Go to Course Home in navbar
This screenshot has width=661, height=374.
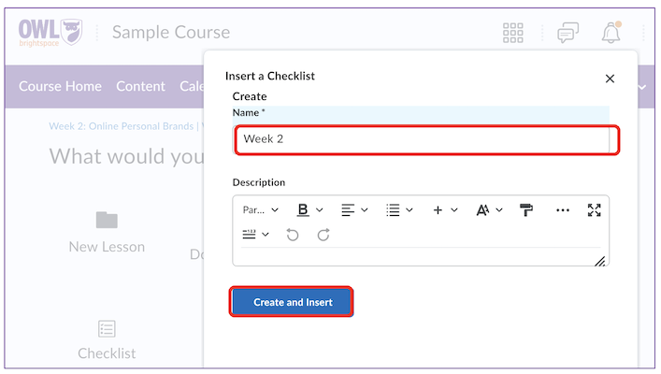click(x=60, y=86)
